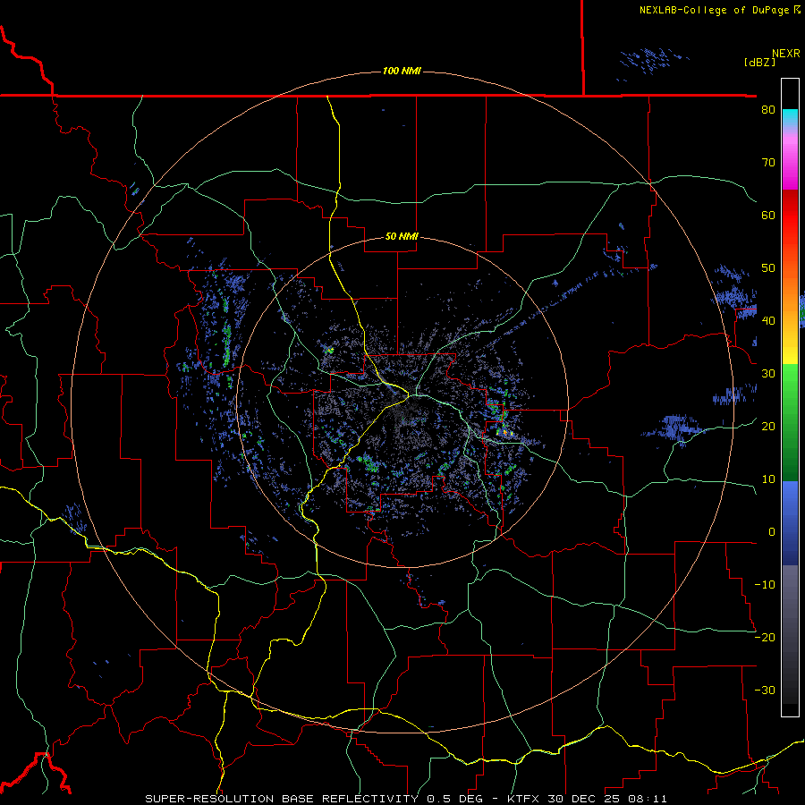Pick the cyan segment of the color bar
This screenshot has height=805, width=805.
(x=790, y=117)
